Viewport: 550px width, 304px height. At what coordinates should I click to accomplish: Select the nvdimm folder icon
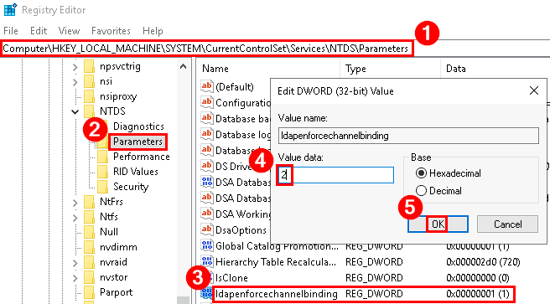(90, 247)
